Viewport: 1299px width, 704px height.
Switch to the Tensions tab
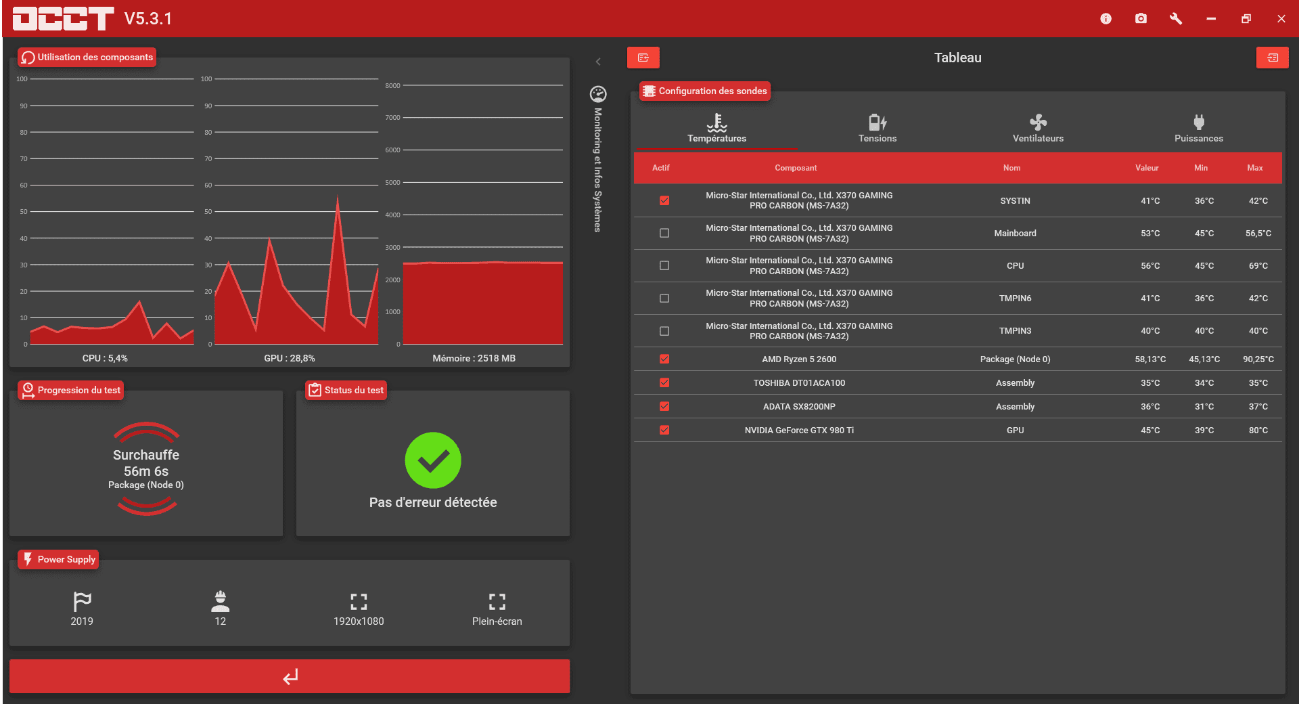[878, 128]
